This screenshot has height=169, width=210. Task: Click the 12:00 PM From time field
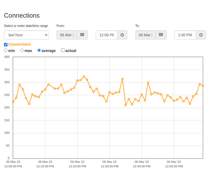[x=107, y=35]
